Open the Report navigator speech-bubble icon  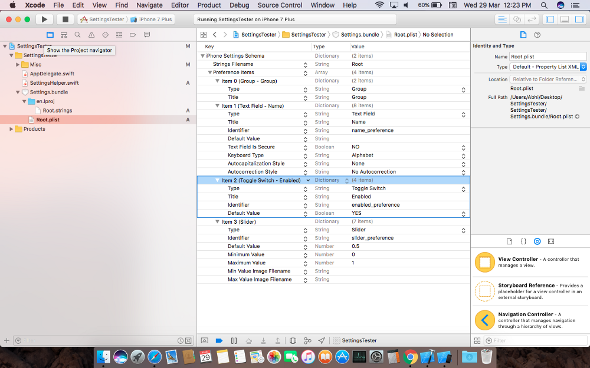click(147, 35)
